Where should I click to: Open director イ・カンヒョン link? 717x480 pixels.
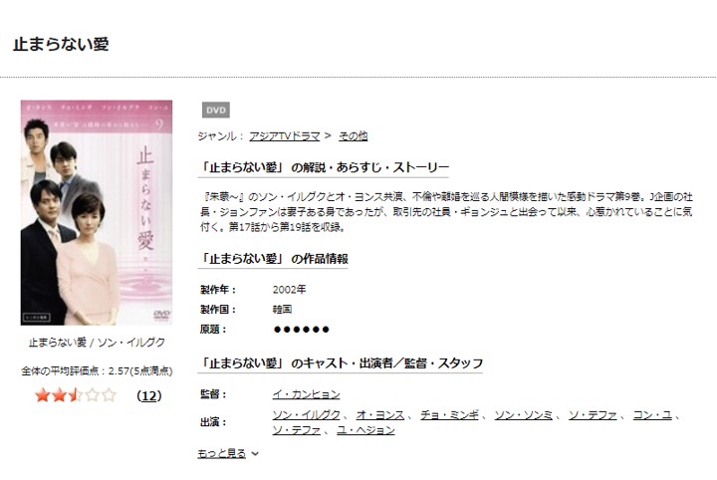coord(307,394)
